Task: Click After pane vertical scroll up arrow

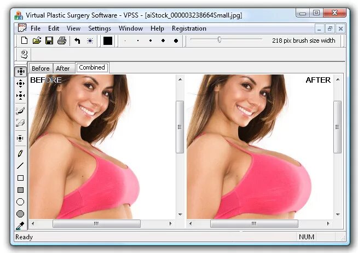Action: 338,79
